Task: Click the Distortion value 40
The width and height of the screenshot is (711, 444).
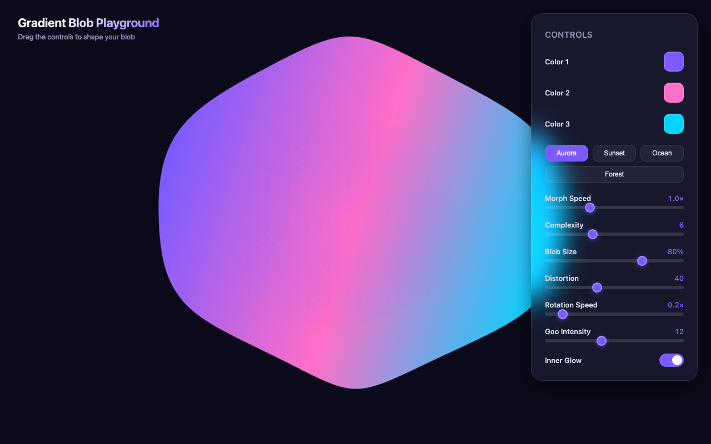Action: pyautogui.click(x=679, y=278)
